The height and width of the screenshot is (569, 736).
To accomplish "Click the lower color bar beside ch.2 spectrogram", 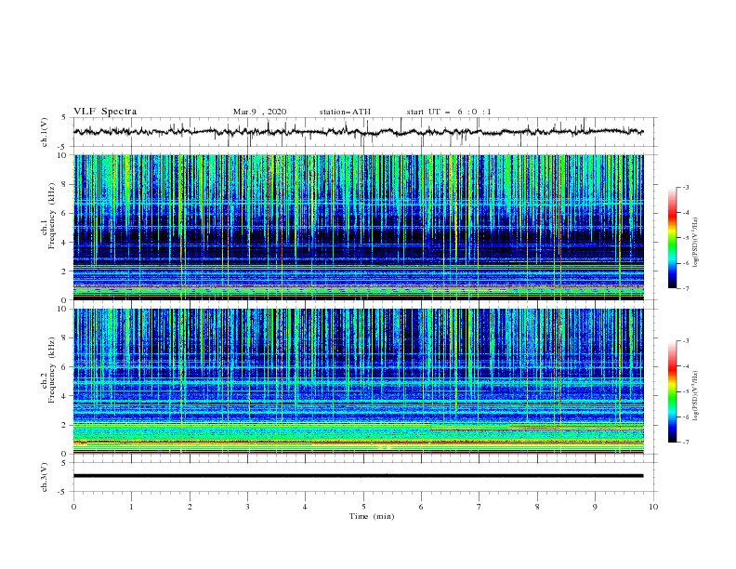I will tap(672, 391).
